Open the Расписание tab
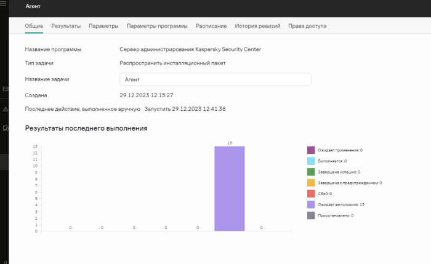Screen dimensions: 431x264 coord(211,26)
